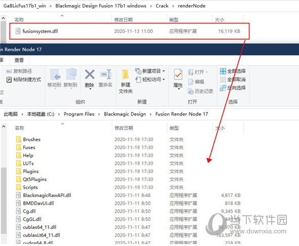Sort by Size (大小) column in lower window
The width and height of the screenshot is (299, 246).
pos(220,128)
